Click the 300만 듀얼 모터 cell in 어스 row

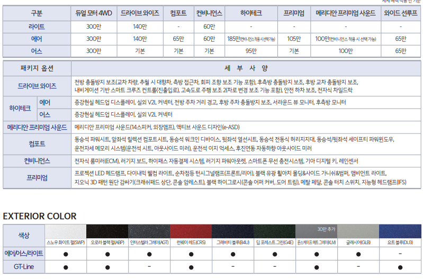[x=94, y=51]
